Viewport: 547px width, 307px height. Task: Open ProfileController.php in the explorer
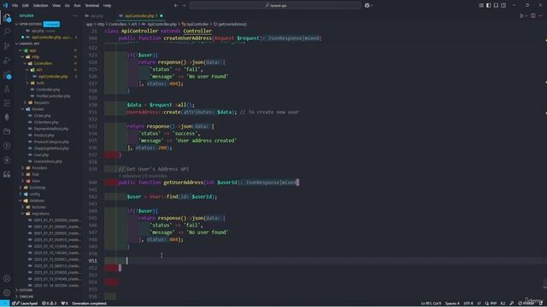pyautogui.click(x=53, y=96)
